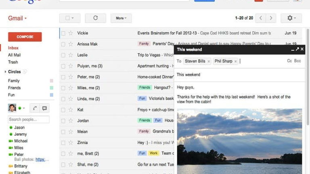Go to older messages with right arrow
The image size is (310, 174).
tap(271, 18)
